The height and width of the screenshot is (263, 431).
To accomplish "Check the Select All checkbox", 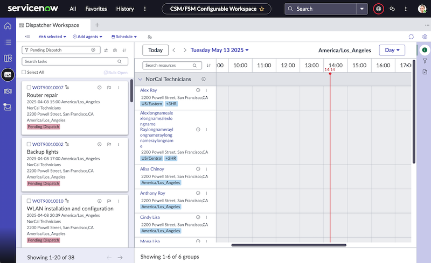I will pyautogui.click(x=24, y=72).
